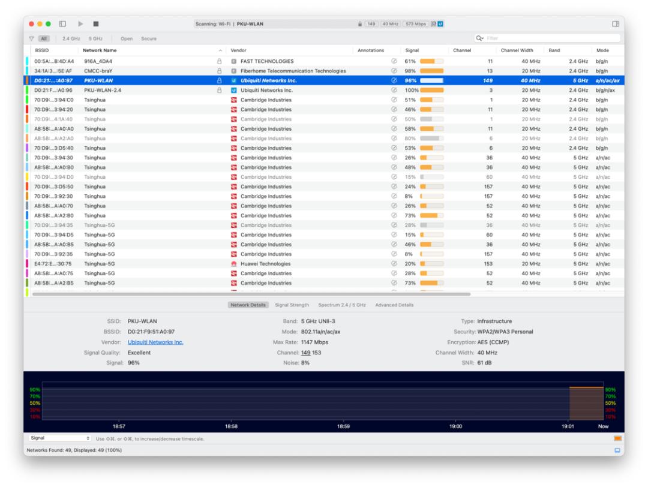
Task: Switch to the Network Details tab
Action: pos(248,305)
